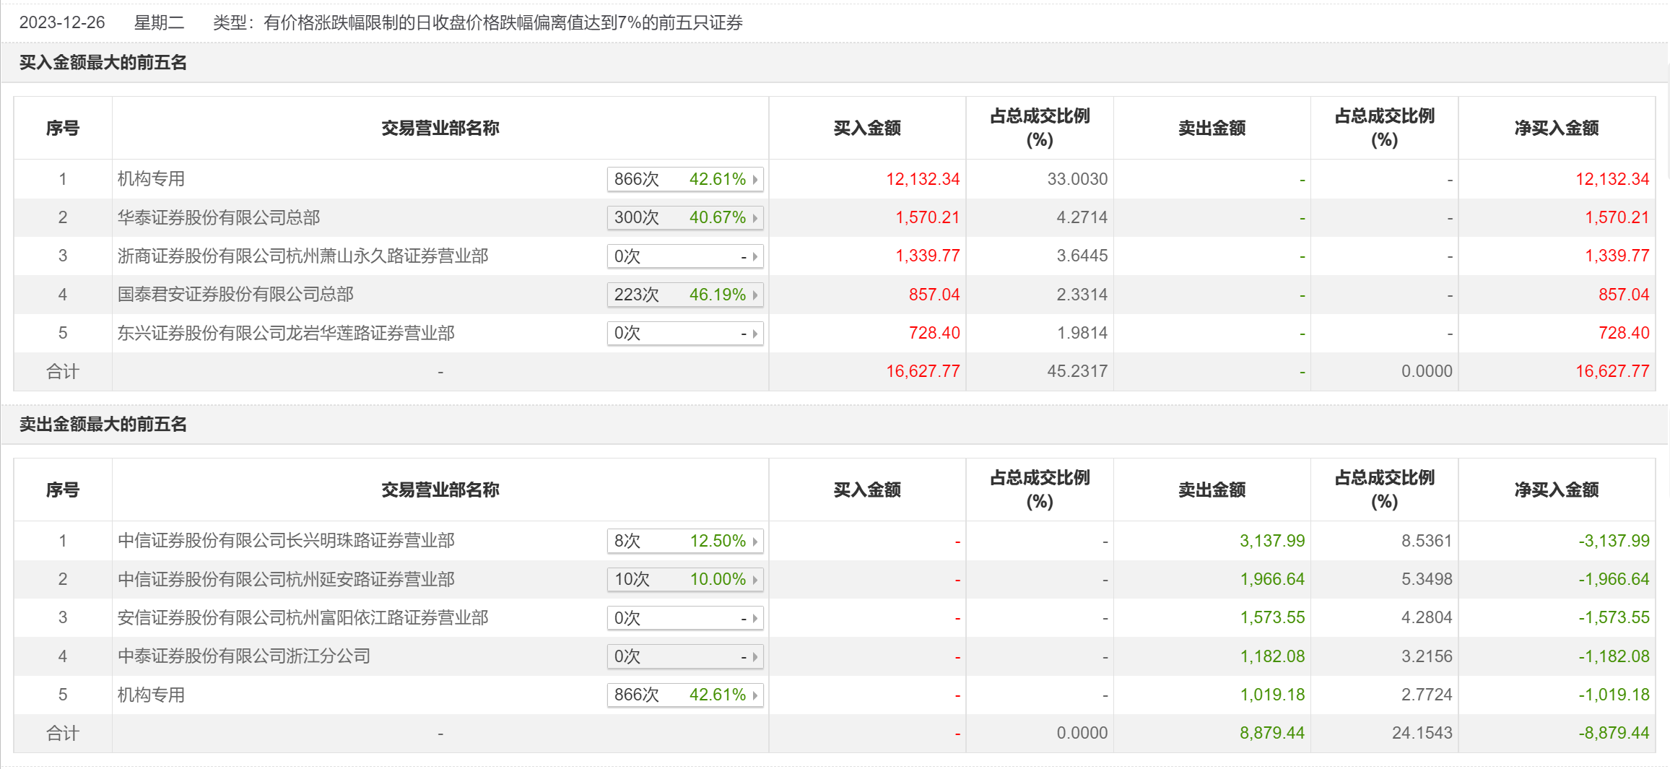Open the 300次 40.67% stats for 华泰证券总部

tap(684, 217)
